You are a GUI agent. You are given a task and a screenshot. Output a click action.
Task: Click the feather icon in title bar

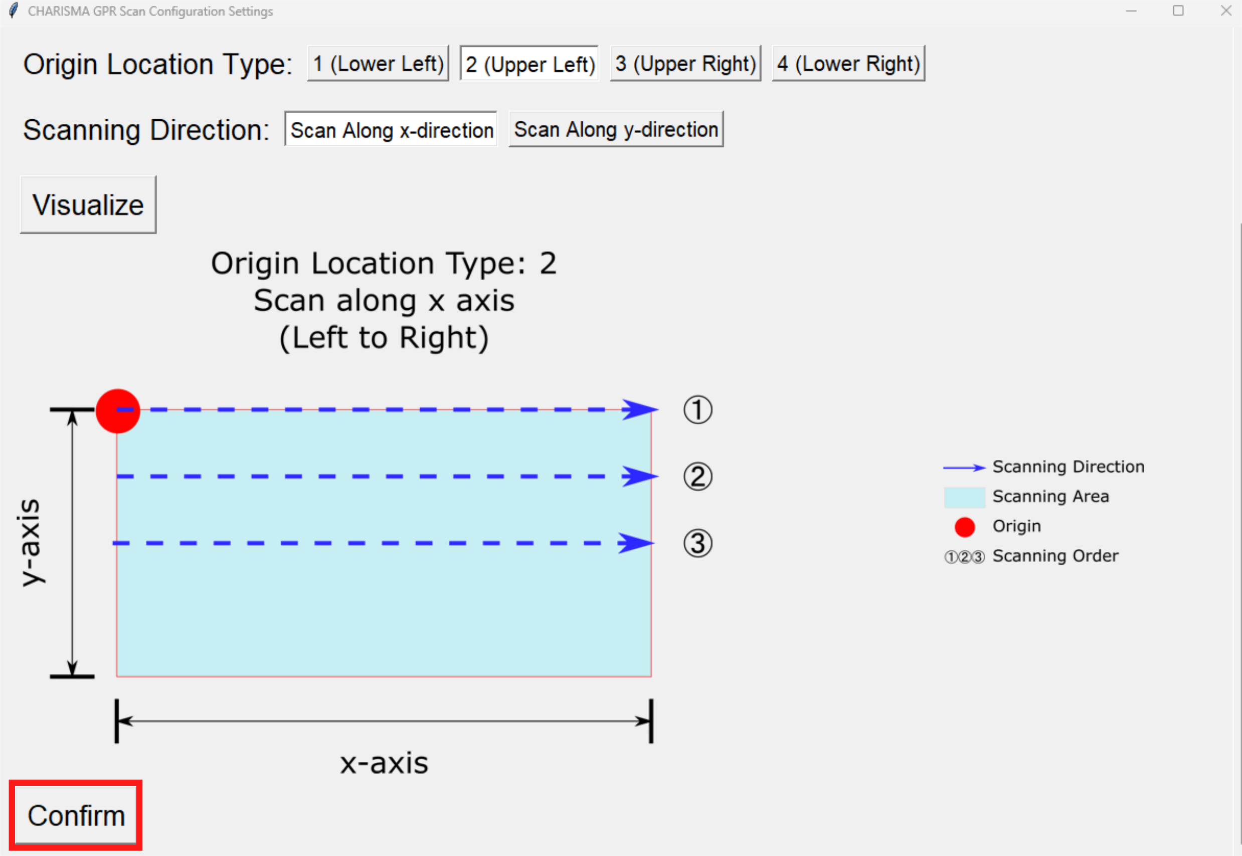14,11
